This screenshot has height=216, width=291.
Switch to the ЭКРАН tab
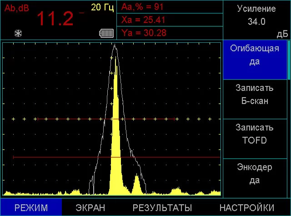pos(90,207)
